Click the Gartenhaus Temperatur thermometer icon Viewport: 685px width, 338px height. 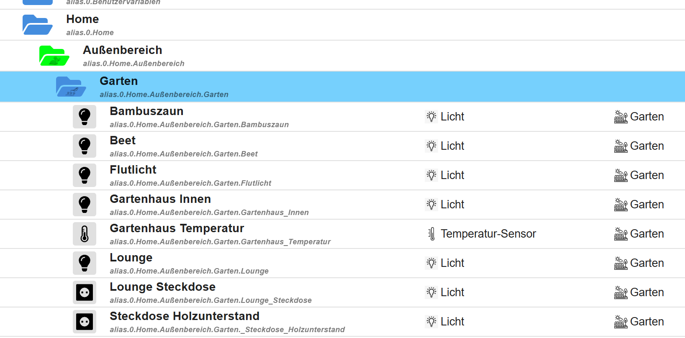pyautogui.click(x=85, y=234)
